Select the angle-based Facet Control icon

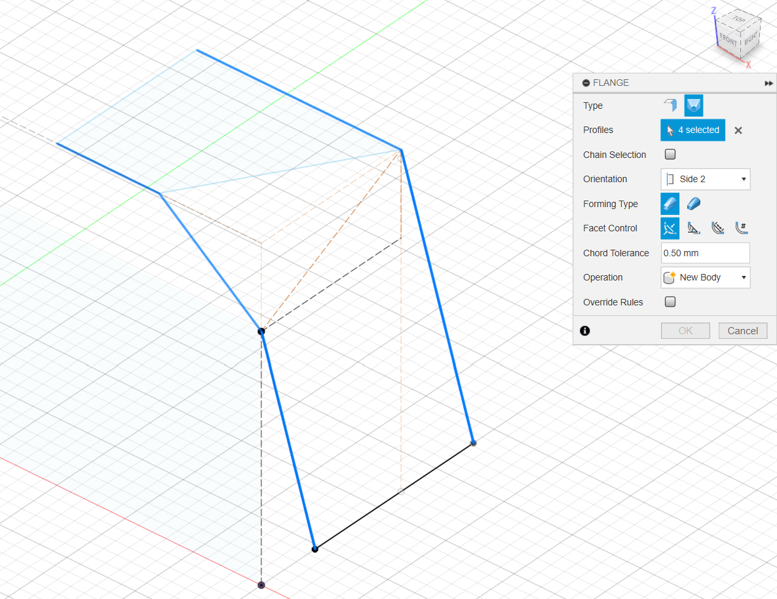[694, 228]
